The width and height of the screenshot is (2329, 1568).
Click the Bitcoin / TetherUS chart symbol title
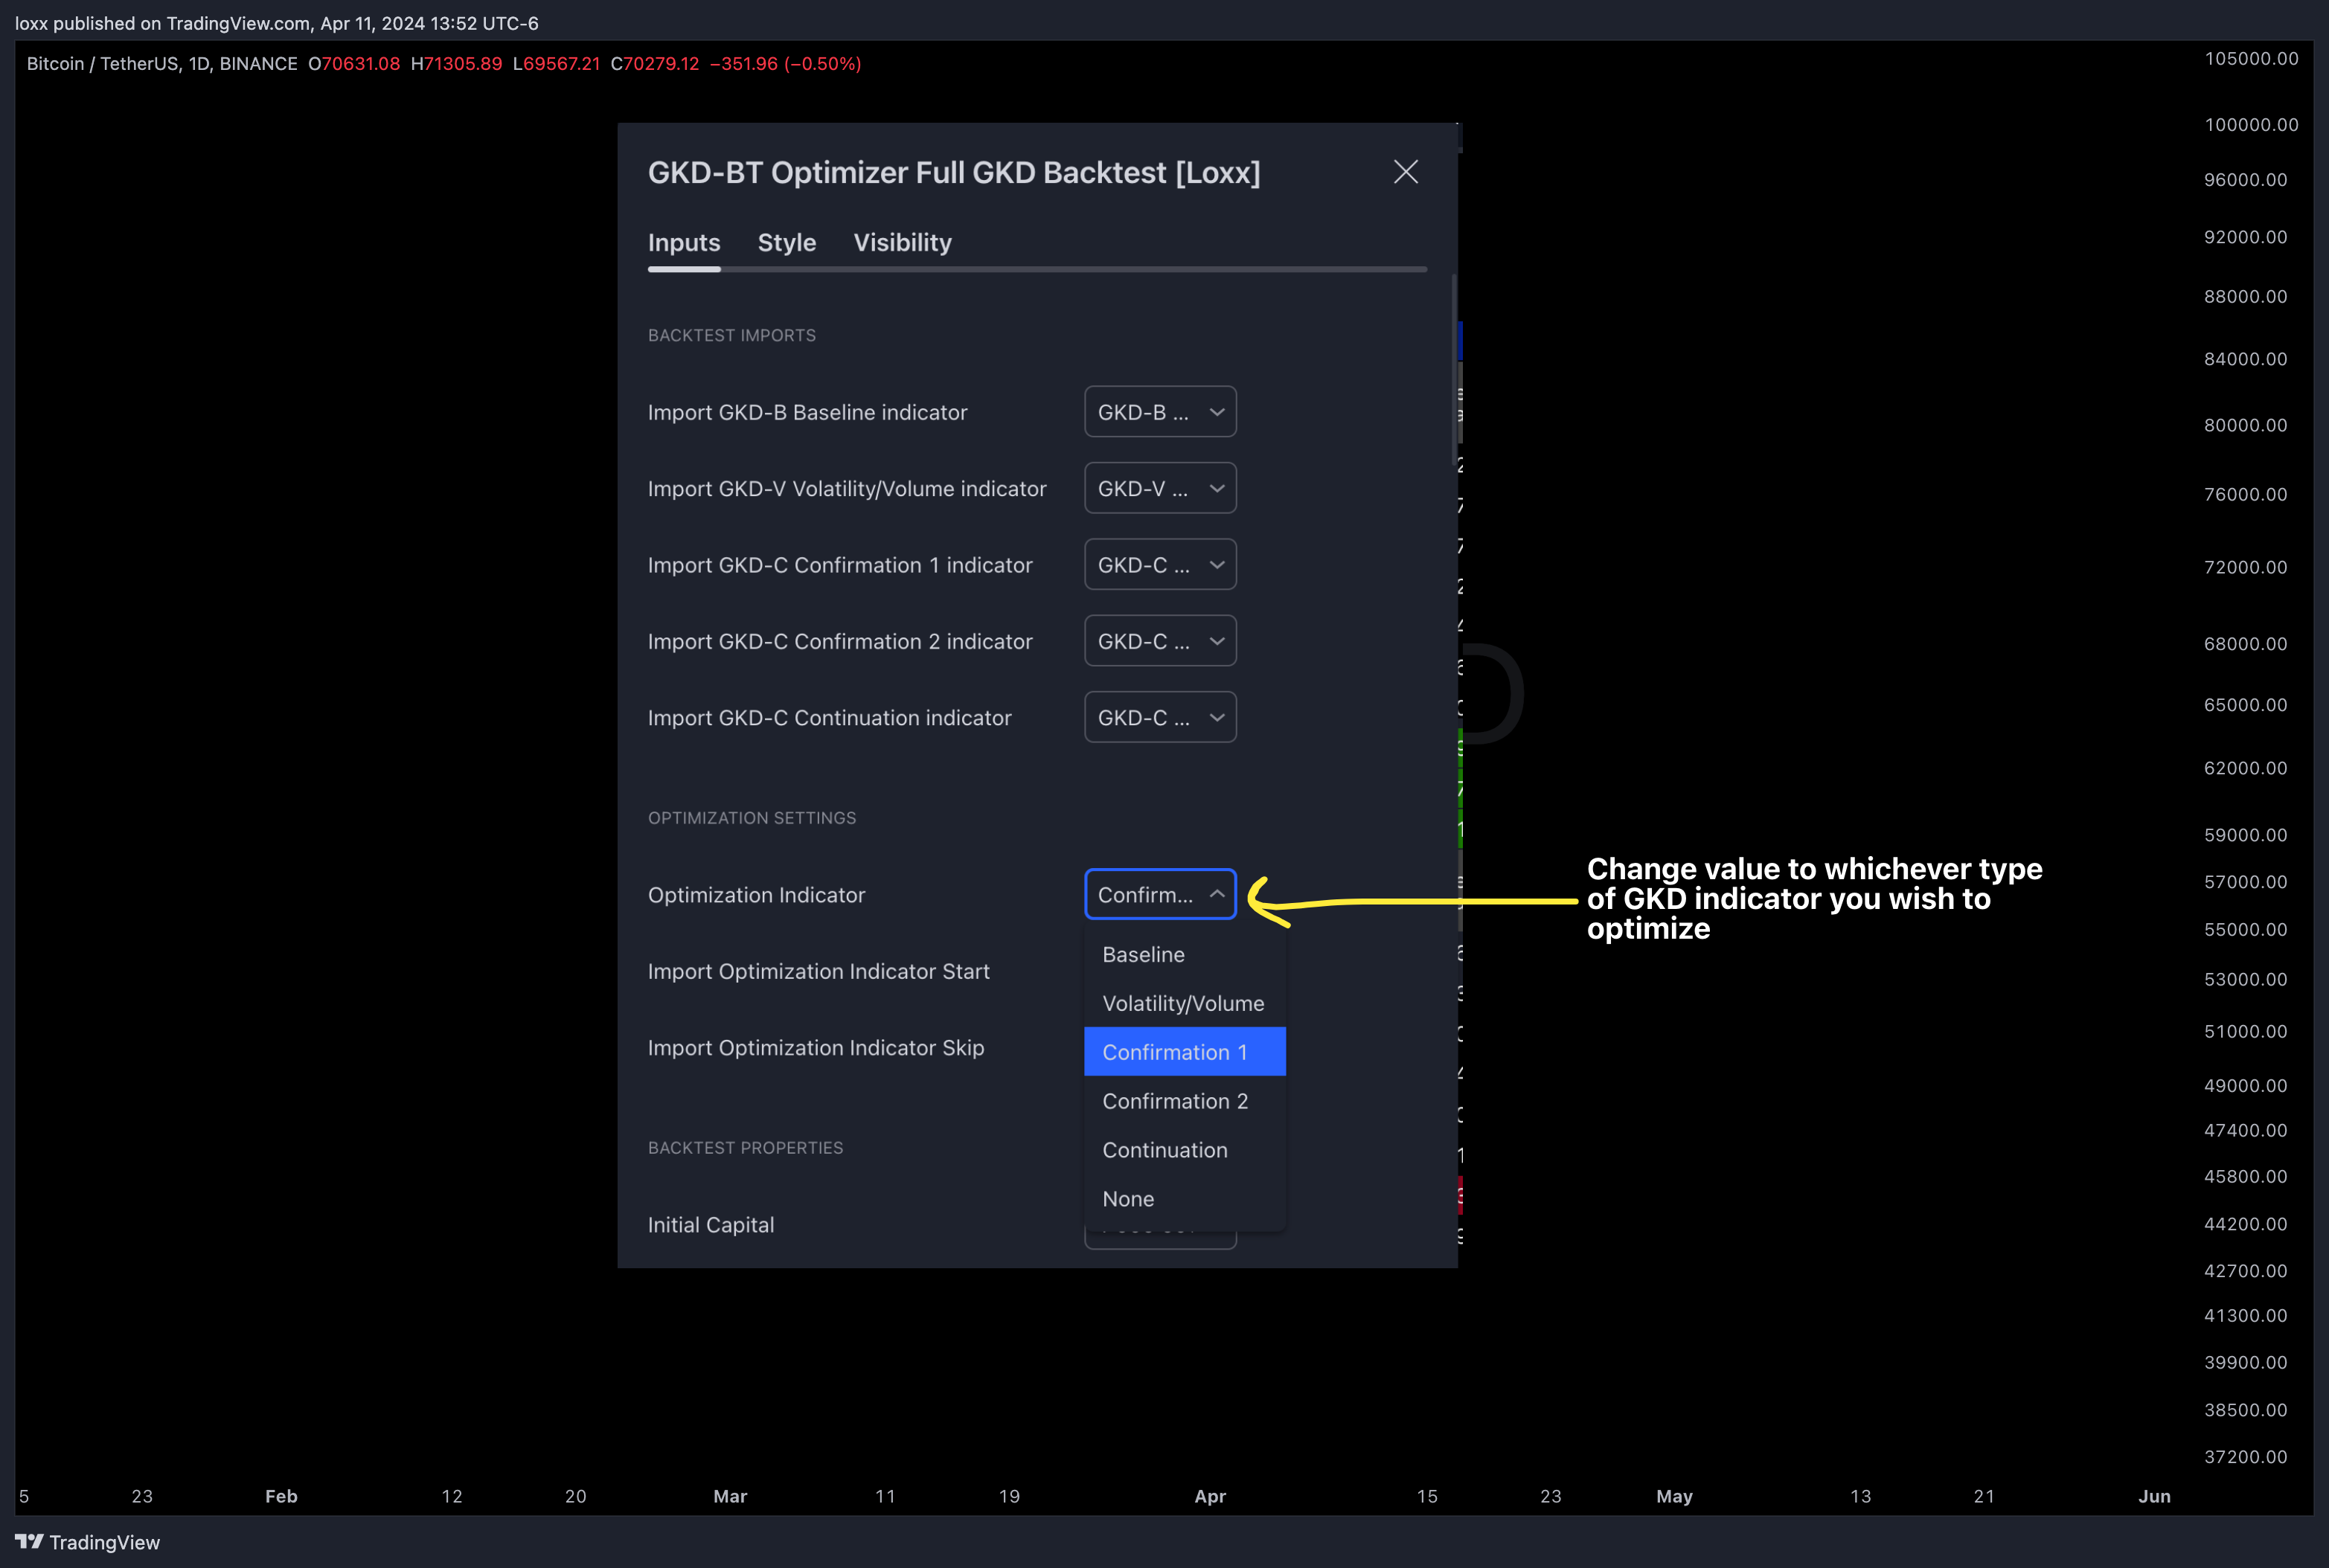[161, 64]
